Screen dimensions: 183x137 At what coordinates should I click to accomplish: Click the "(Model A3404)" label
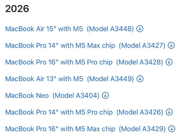[76, 95]
